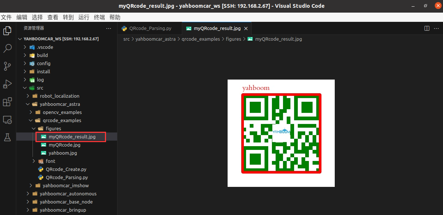Expand the font folder
Screen dimensions: 443x215
coord(50,161)
